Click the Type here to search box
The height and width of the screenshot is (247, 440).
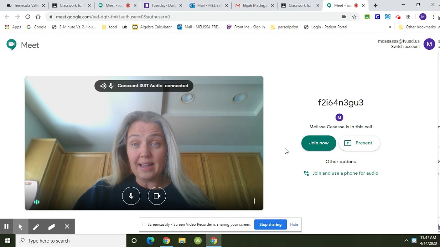pyautogui.click(x=71, y=240)
